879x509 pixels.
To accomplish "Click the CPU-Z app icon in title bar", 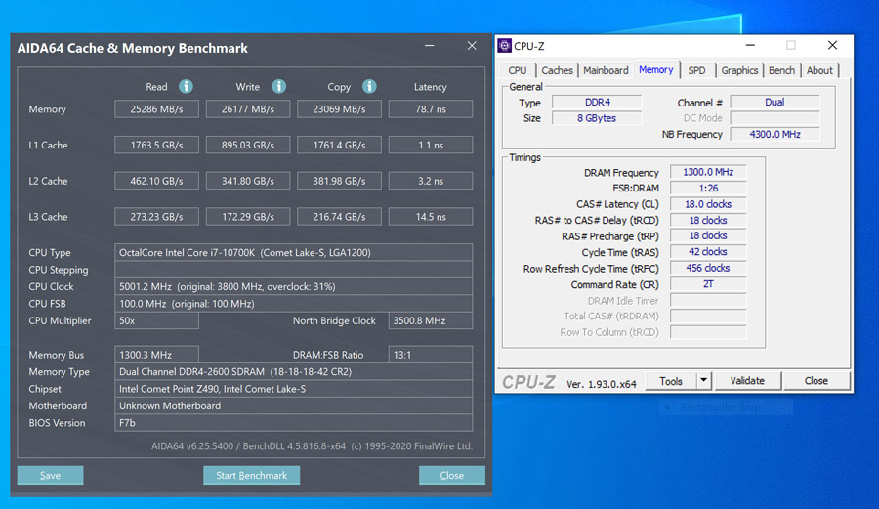I will point(504,45).
